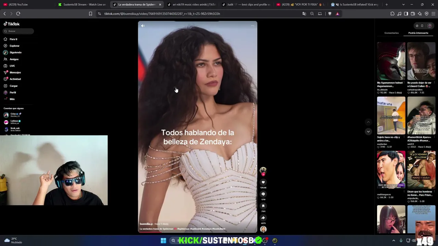Open the browser tab search chevron
This screenshot has height=246, width=438.
[x=403, y=4]
